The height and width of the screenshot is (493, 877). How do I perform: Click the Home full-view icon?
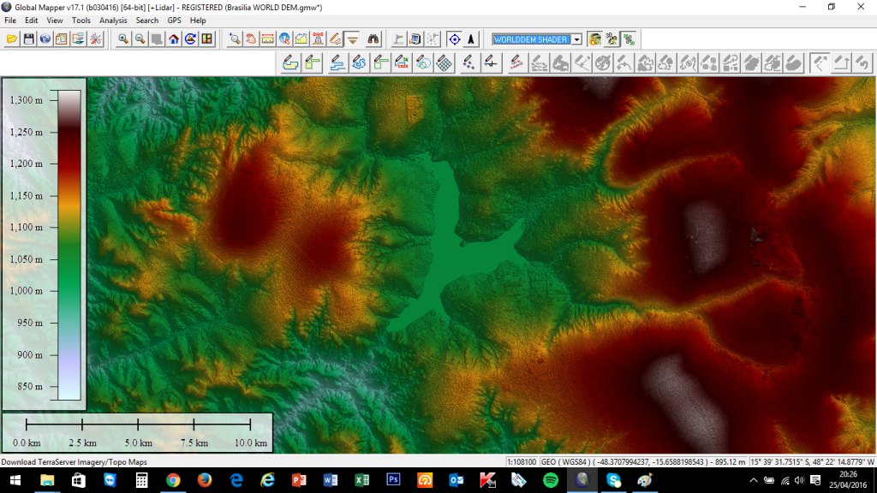[x=174, y=39]
